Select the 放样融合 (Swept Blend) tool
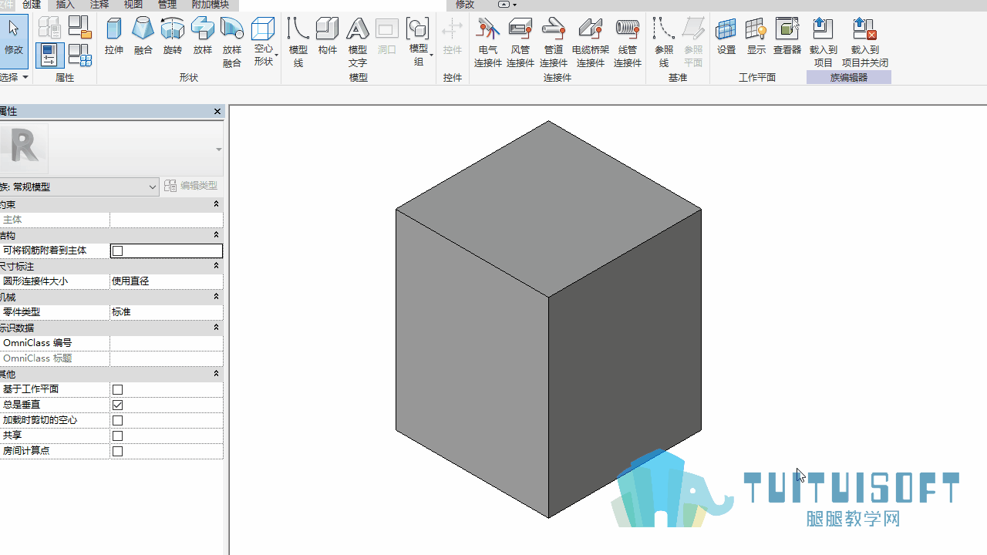This screenshot has height=555, width=987. click(232, 42)
